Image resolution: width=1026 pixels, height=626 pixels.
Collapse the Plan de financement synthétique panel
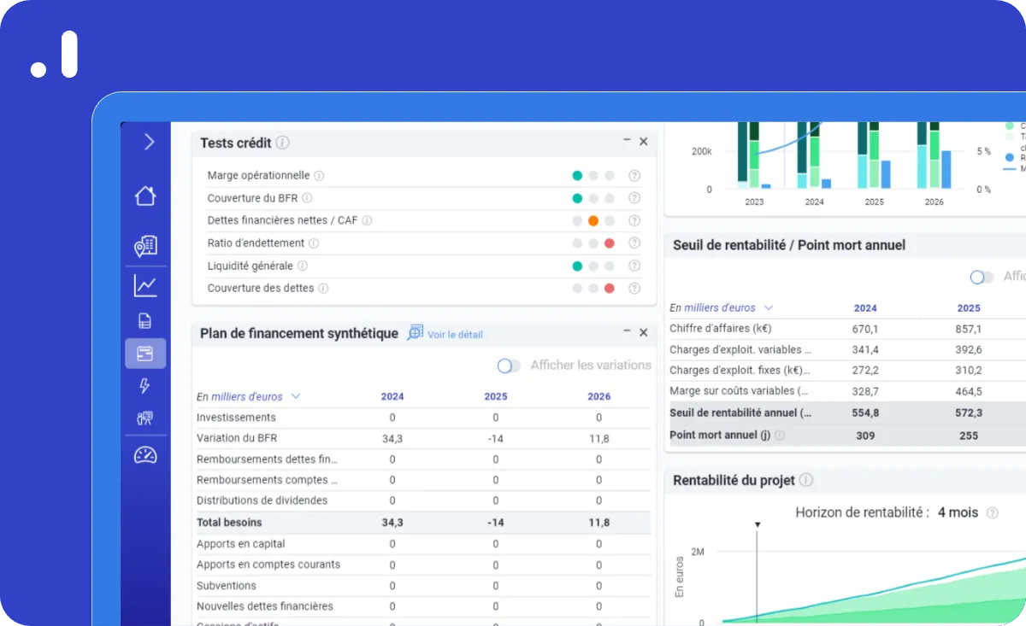627,331
